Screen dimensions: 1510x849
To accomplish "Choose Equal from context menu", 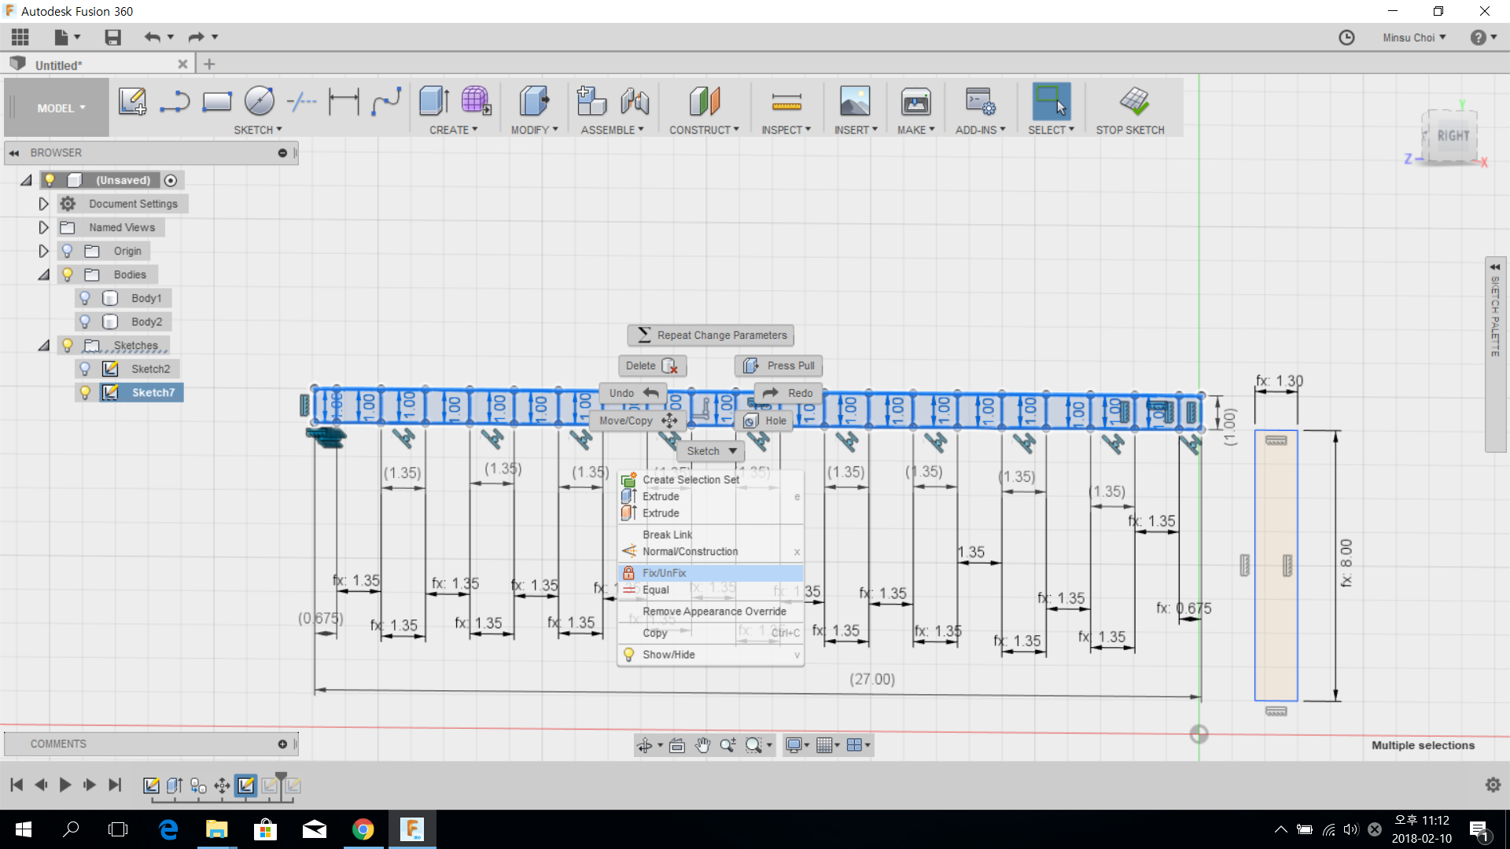I will click(x=710, y=590).
